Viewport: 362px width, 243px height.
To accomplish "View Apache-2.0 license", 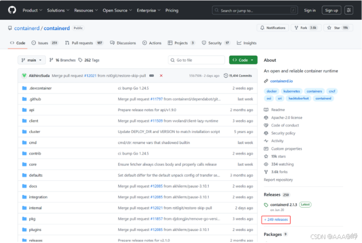I will coord(286,118).
